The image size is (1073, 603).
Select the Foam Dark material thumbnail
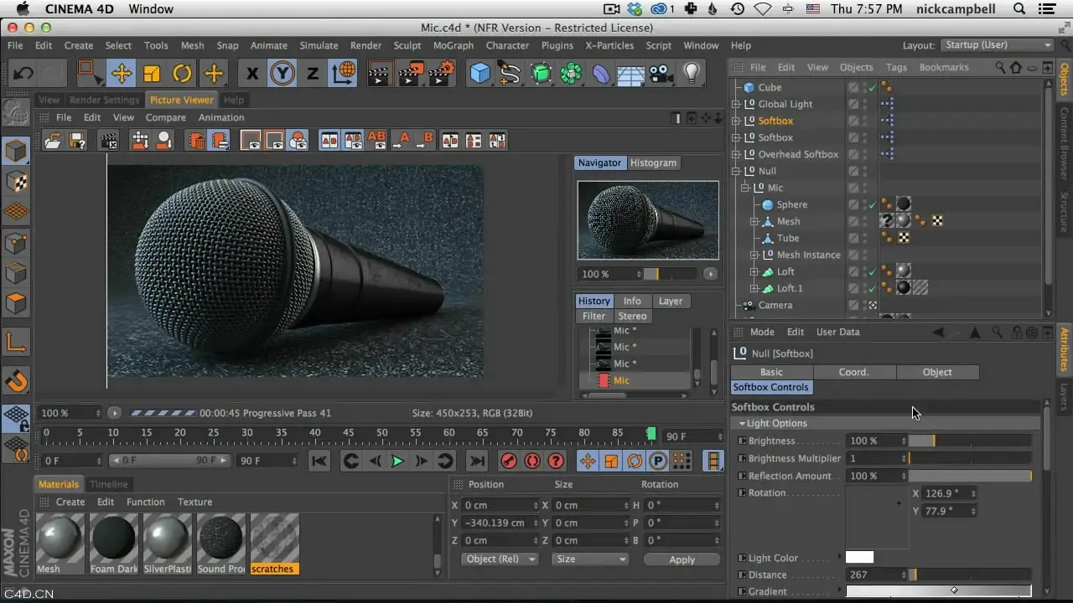pos(114,544)
